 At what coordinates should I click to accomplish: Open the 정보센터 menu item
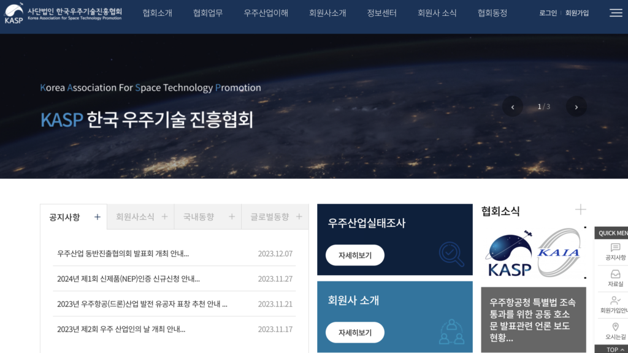(x=381, y=13)
